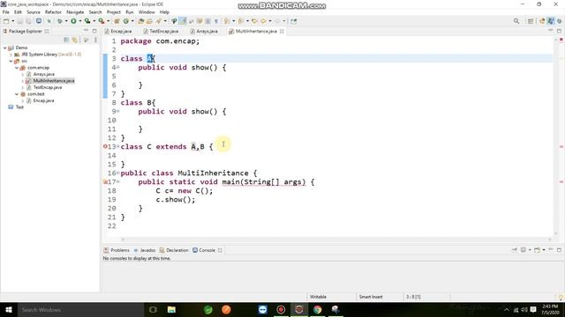Click the Smart Insert status bar entry

point(371,297)
